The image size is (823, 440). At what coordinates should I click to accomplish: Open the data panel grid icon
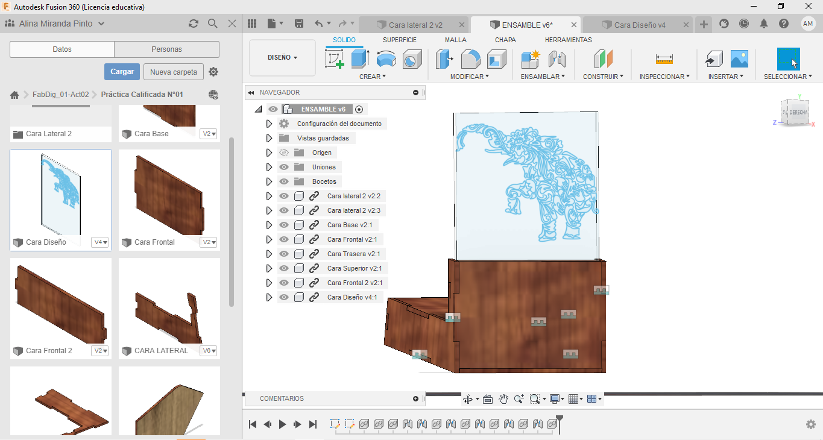tap(253, 24)
